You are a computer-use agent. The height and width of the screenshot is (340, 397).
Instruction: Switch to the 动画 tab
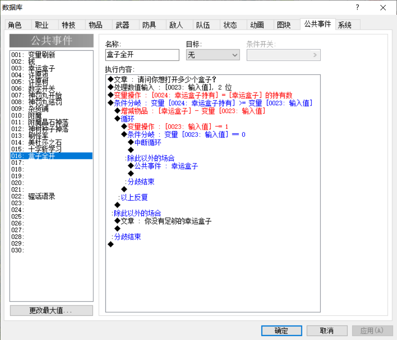point(260,25)
